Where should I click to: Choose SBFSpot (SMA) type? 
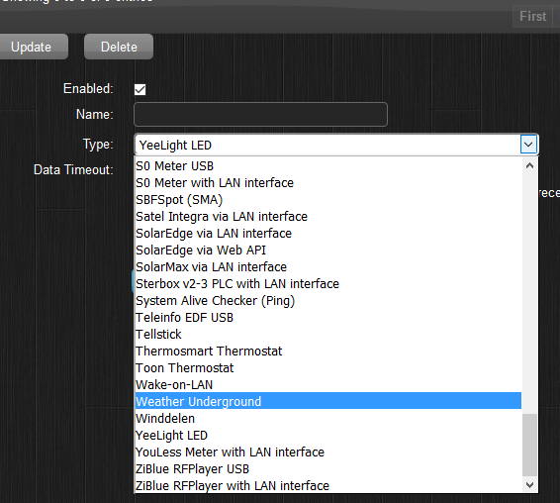pyautogui.click(x=327, y=199)
